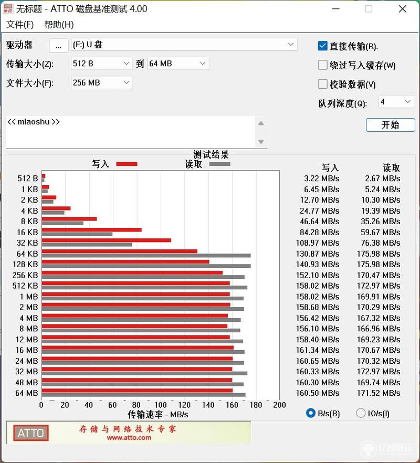Click the 开始 button to start the test
The width and height of the screenshot is (420, 463).
tap(391, 125)
